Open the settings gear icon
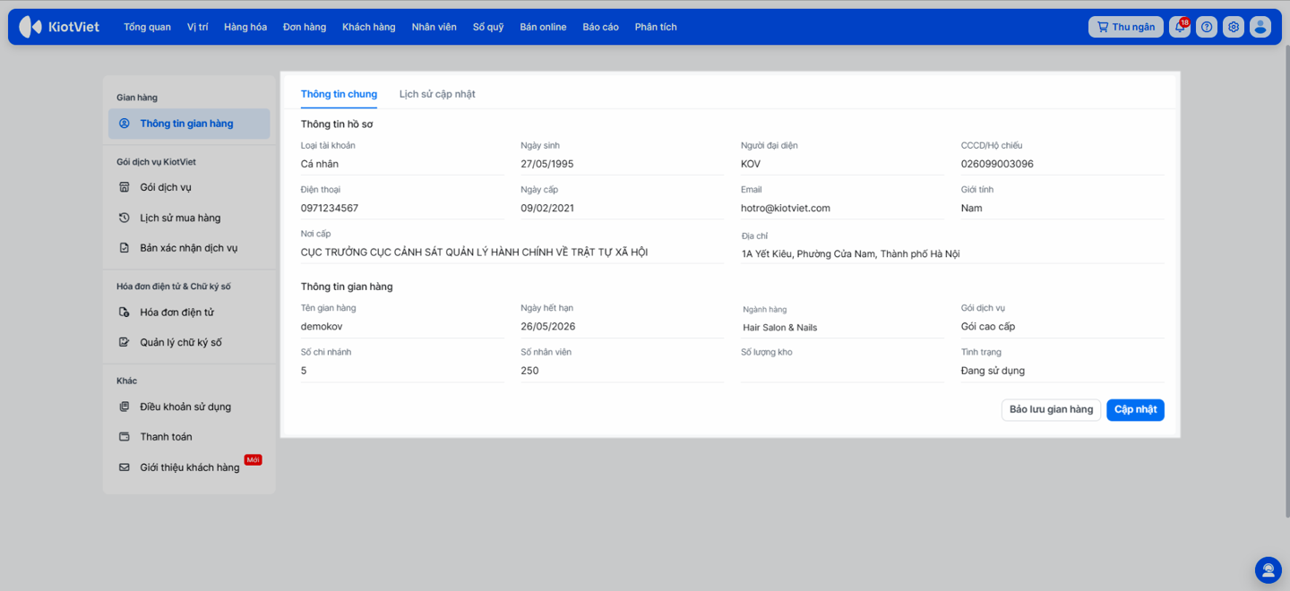The width and height of the screenshot is (1290, 591). click(1234, 27)
